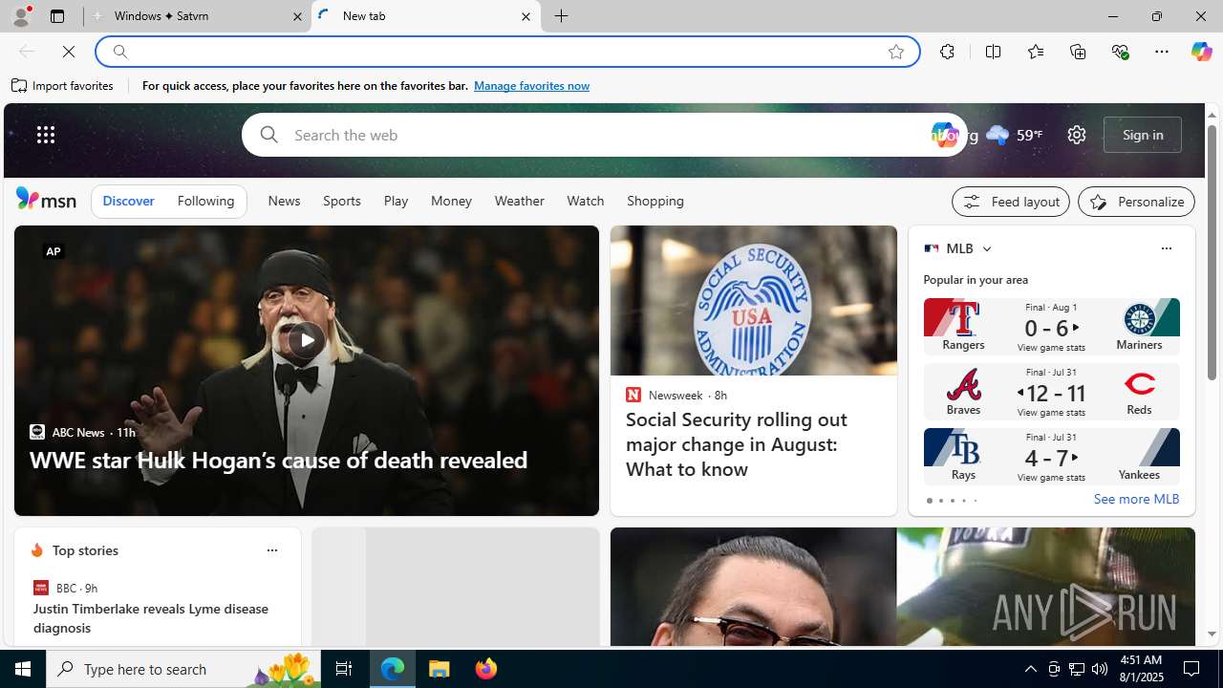Select the third MLB carousel dot

click(x=952, y=501)
